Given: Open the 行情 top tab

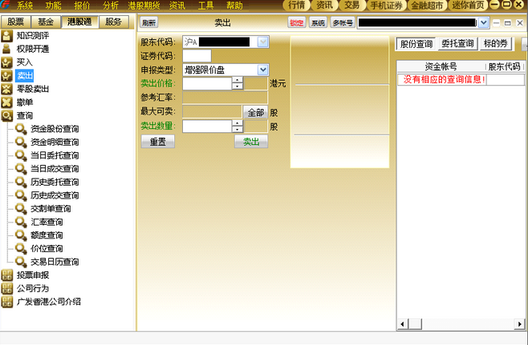Looking at the screenshot, I should pos(296,5).
